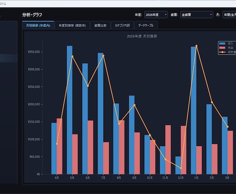Click the red expense bar for 8月

[x=122, y=147]
